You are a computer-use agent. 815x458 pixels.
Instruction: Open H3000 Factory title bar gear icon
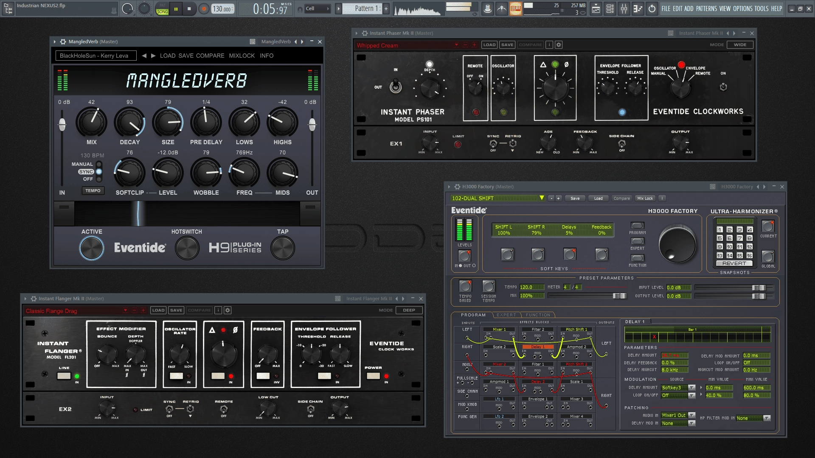point(457,187)
